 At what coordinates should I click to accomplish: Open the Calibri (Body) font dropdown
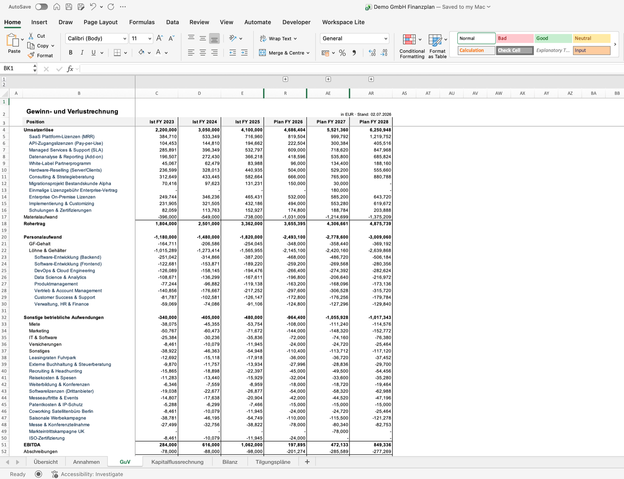[x=97, y=39]
